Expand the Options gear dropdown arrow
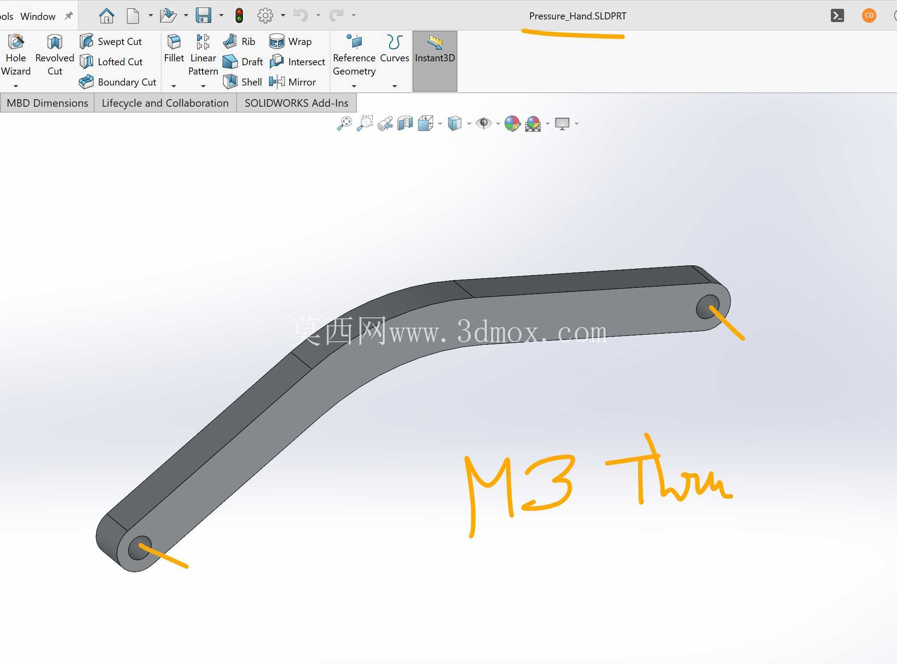Viewport: 897px width, 664px height. coord(283,15)
